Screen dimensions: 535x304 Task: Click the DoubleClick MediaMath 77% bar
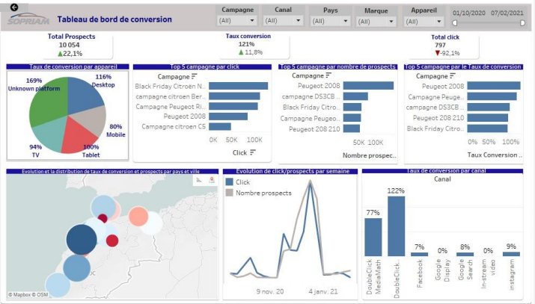[373, 237]
